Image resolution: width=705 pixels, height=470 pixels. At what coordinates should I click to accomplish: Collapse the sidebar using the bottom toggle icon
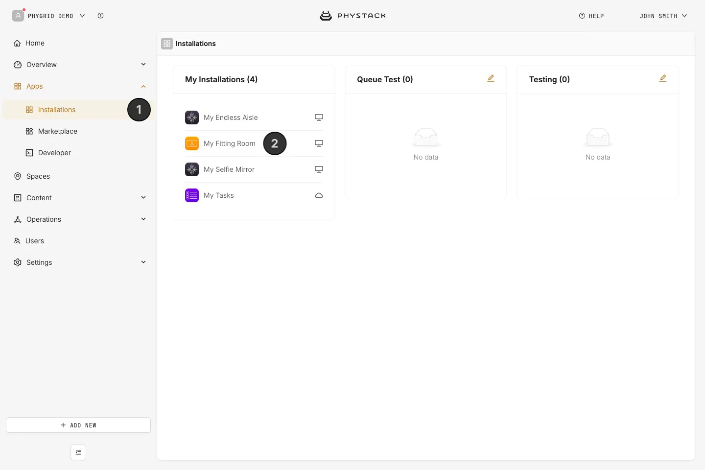tap(78, 452)
